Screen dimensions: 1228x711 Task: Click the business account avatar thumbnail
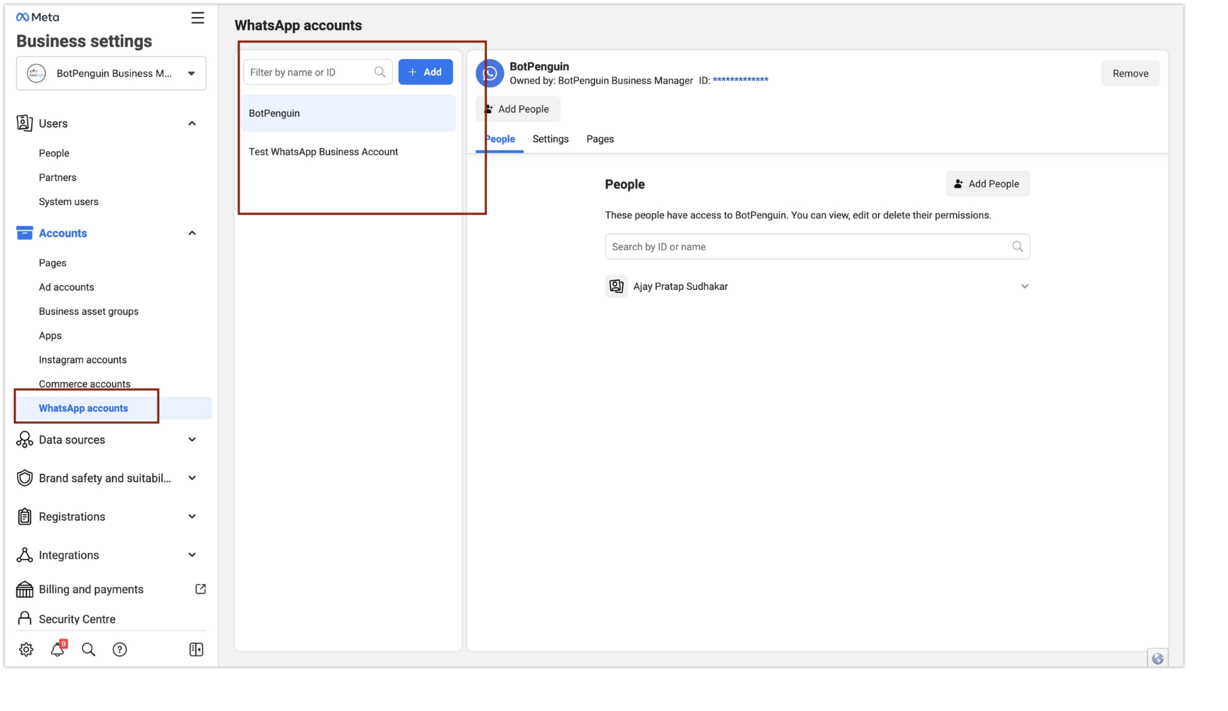(37, 73)
